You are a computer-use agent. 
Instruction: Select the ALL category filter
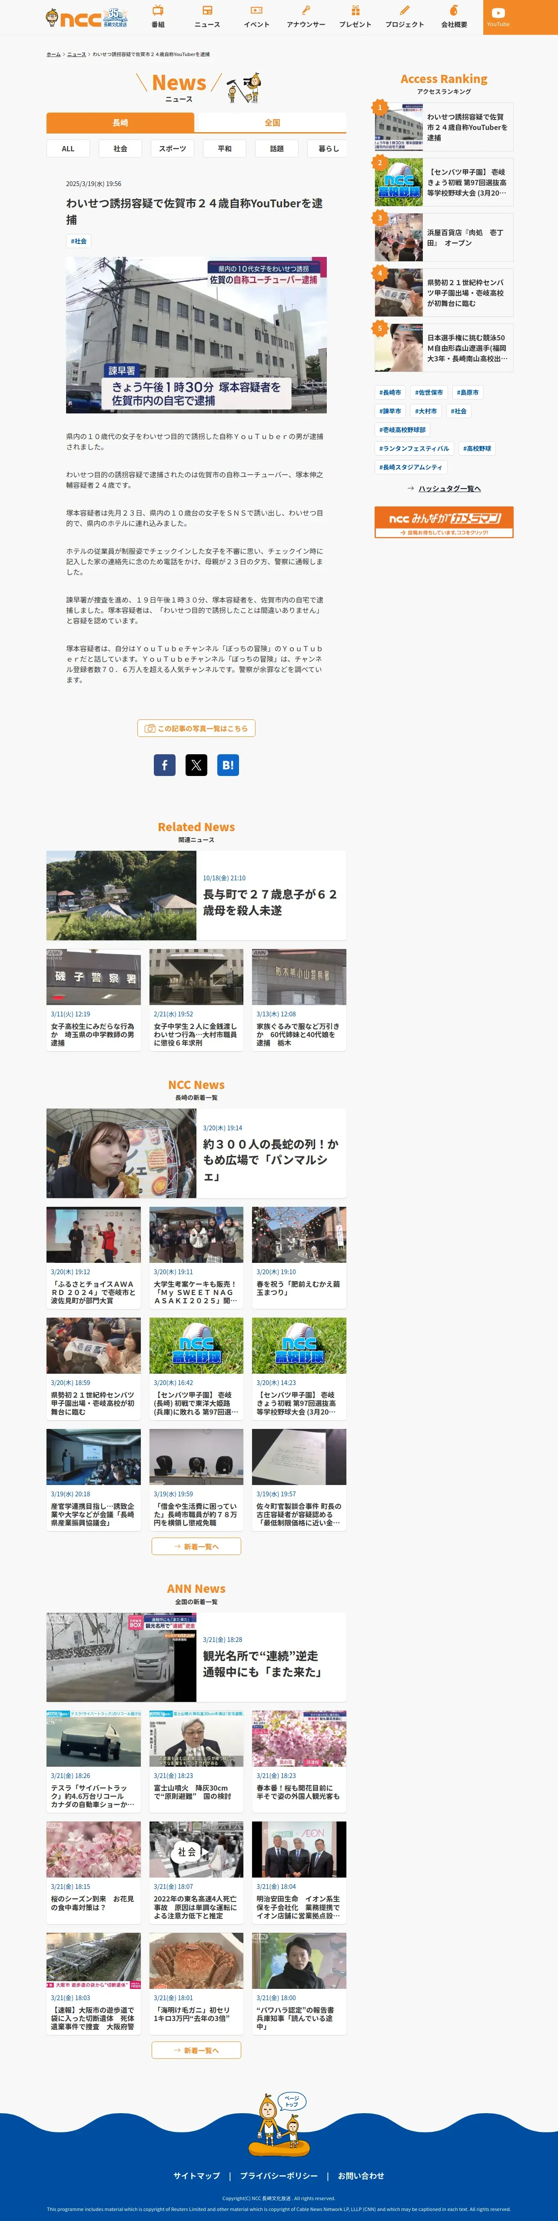pos(68,148)
